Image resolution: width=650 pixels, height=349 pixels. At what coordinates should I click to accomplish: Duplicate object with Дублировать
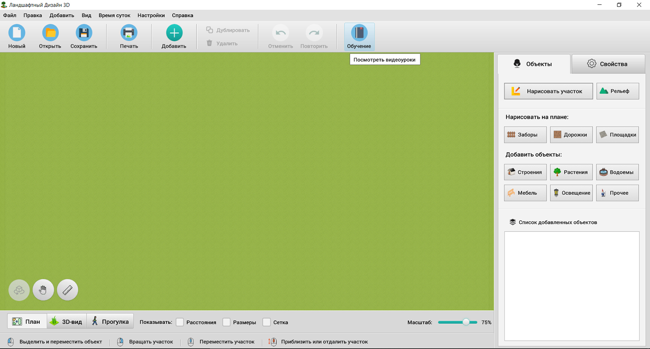228,30
